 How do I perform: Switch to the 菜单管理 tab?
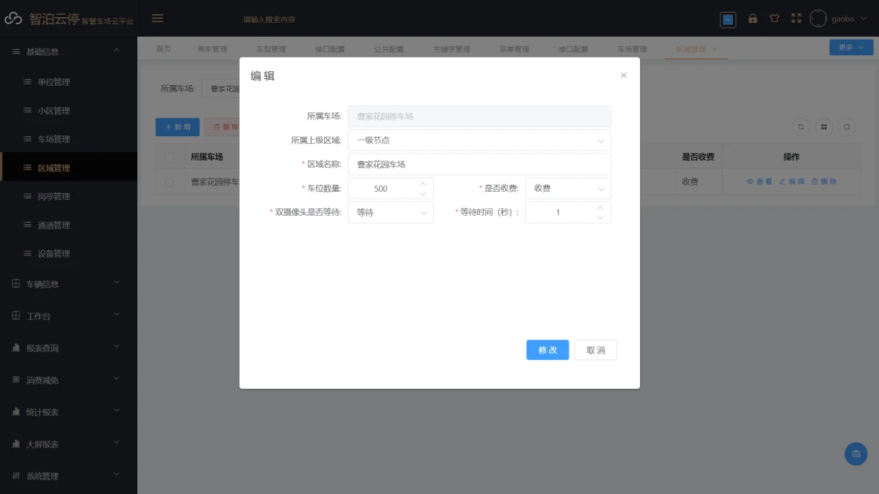point(514,49)
